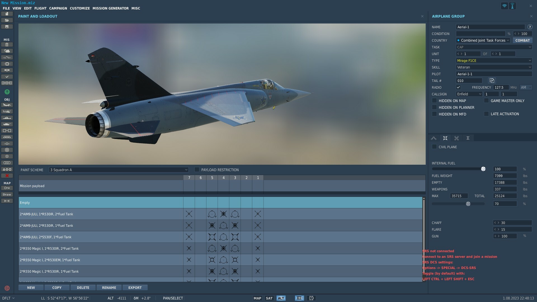The height and width of the screenshot is (302, 537).
Task: Select the airplane group tool
Action: click(7, 105)
